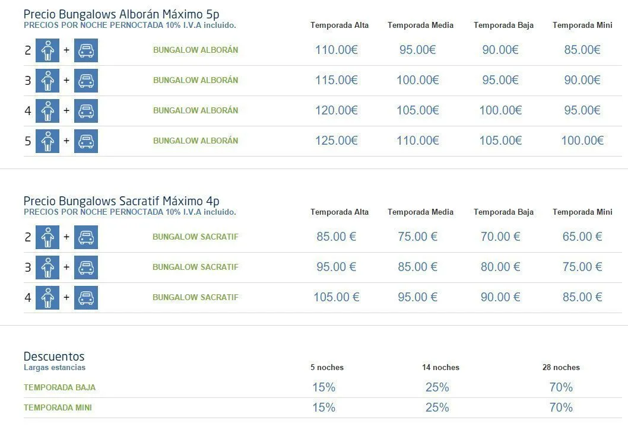The width and height of the screenshot is (628, 430).
Task: Select the 125.00€ Temporada Alta price
Action: pos(337,141)
